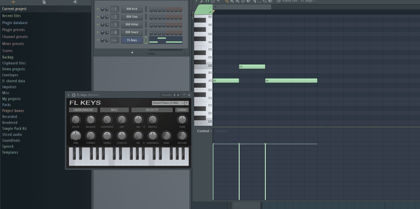This screenshot has height=209, width=420.
Task: Open the Grand Piano preset dropdown
Action: click(168, 103)
